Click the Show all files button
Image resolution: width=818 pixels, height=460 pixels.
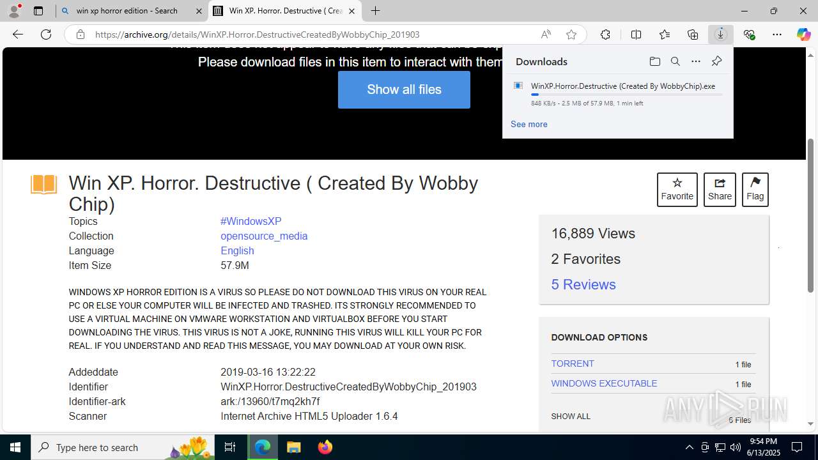point(404,89)
